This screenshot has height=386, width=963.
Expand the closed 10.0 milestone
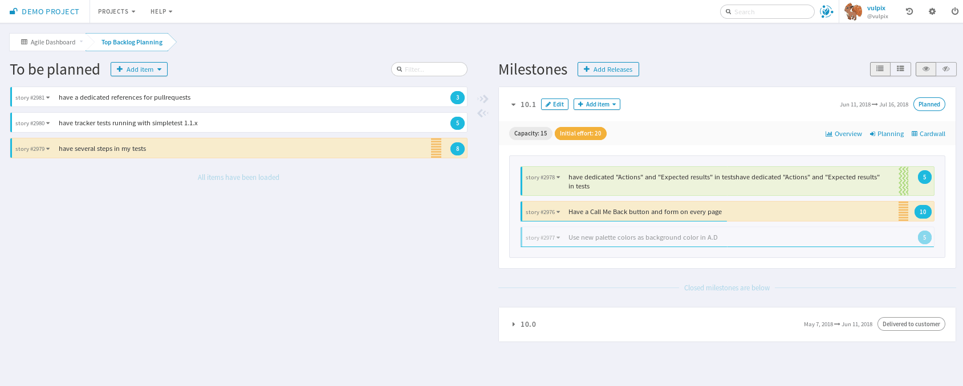[x=513, y=325]
